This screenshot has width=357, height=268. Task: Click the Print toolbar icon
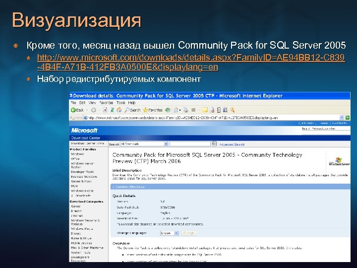[x=186, y=110]
